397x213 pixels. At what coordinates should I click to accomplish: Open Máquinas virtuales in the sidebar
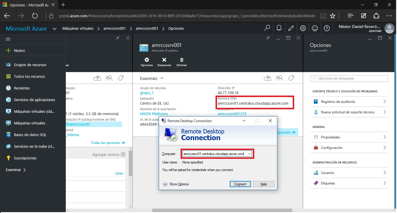coord(29,123)
